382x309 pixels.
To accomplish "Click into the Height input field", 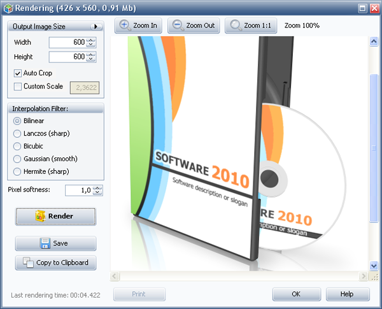I will [x=67, y=57].
